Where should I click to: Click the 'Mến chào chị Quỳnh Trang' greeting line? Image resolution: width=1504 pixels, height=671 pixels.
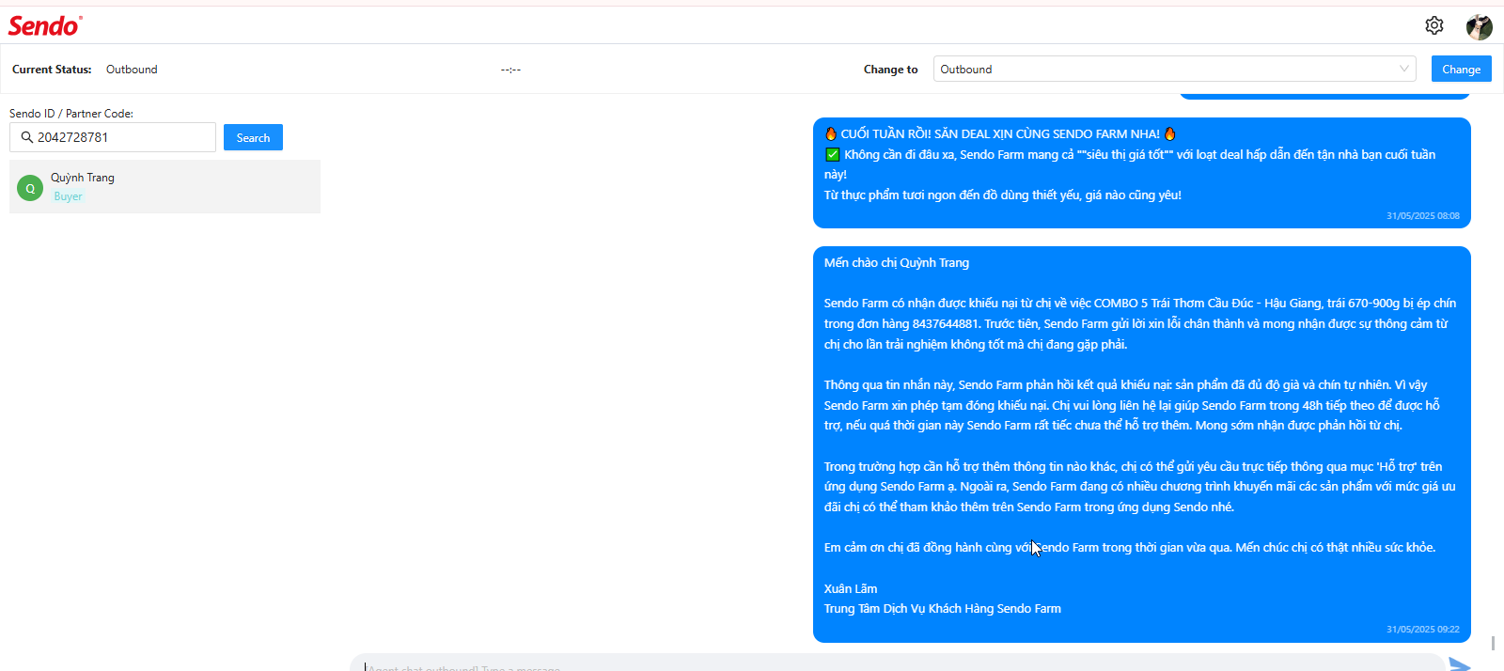click(896, 263)
